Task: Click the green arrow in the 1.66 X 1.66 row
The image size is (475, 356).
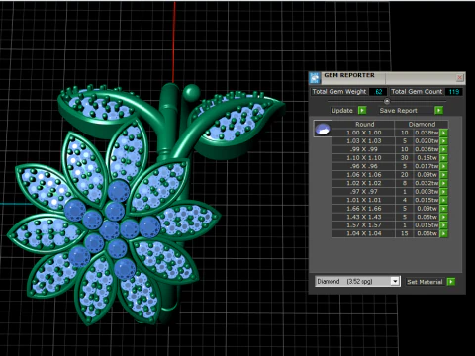Action: [x=444, y=209]
